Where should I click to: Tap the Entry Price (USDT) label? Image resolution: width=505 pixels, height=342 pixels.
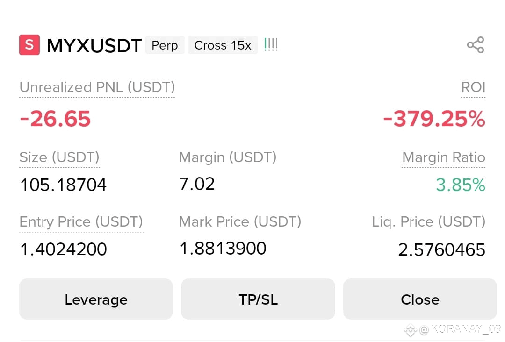pos(81,221)
